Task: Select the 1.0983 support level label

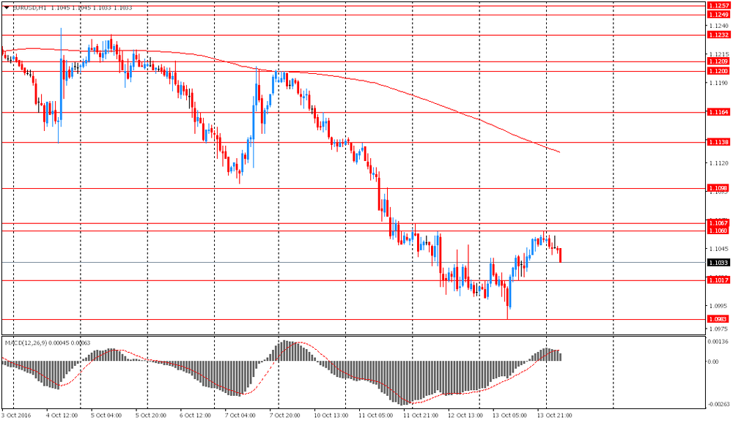Action: point(718,319)
